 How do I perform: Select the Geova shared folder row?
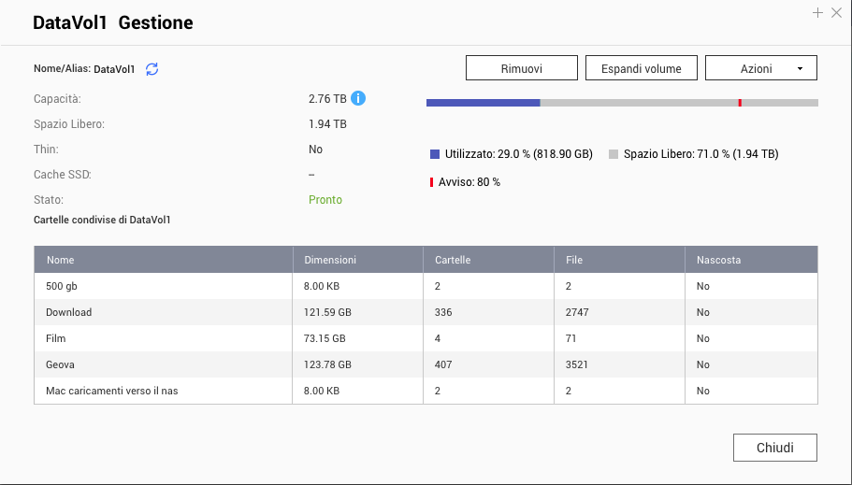(61, 364)
